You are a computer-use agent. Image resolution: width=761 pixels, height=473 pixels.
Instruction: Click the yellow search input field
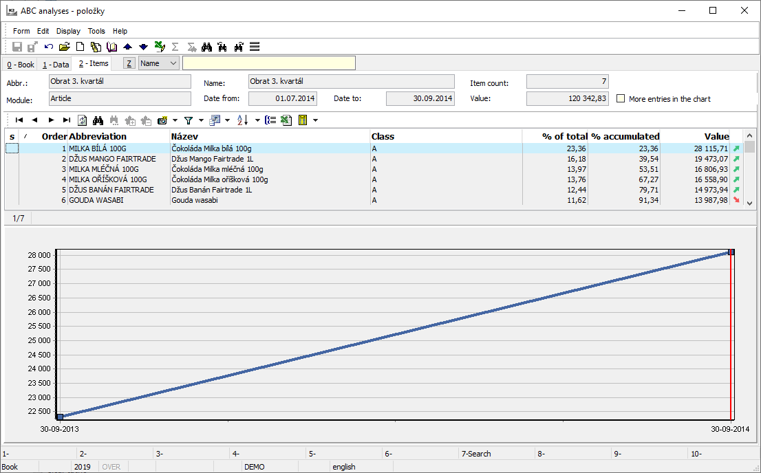pyautogui.click(x=268, y=63)
